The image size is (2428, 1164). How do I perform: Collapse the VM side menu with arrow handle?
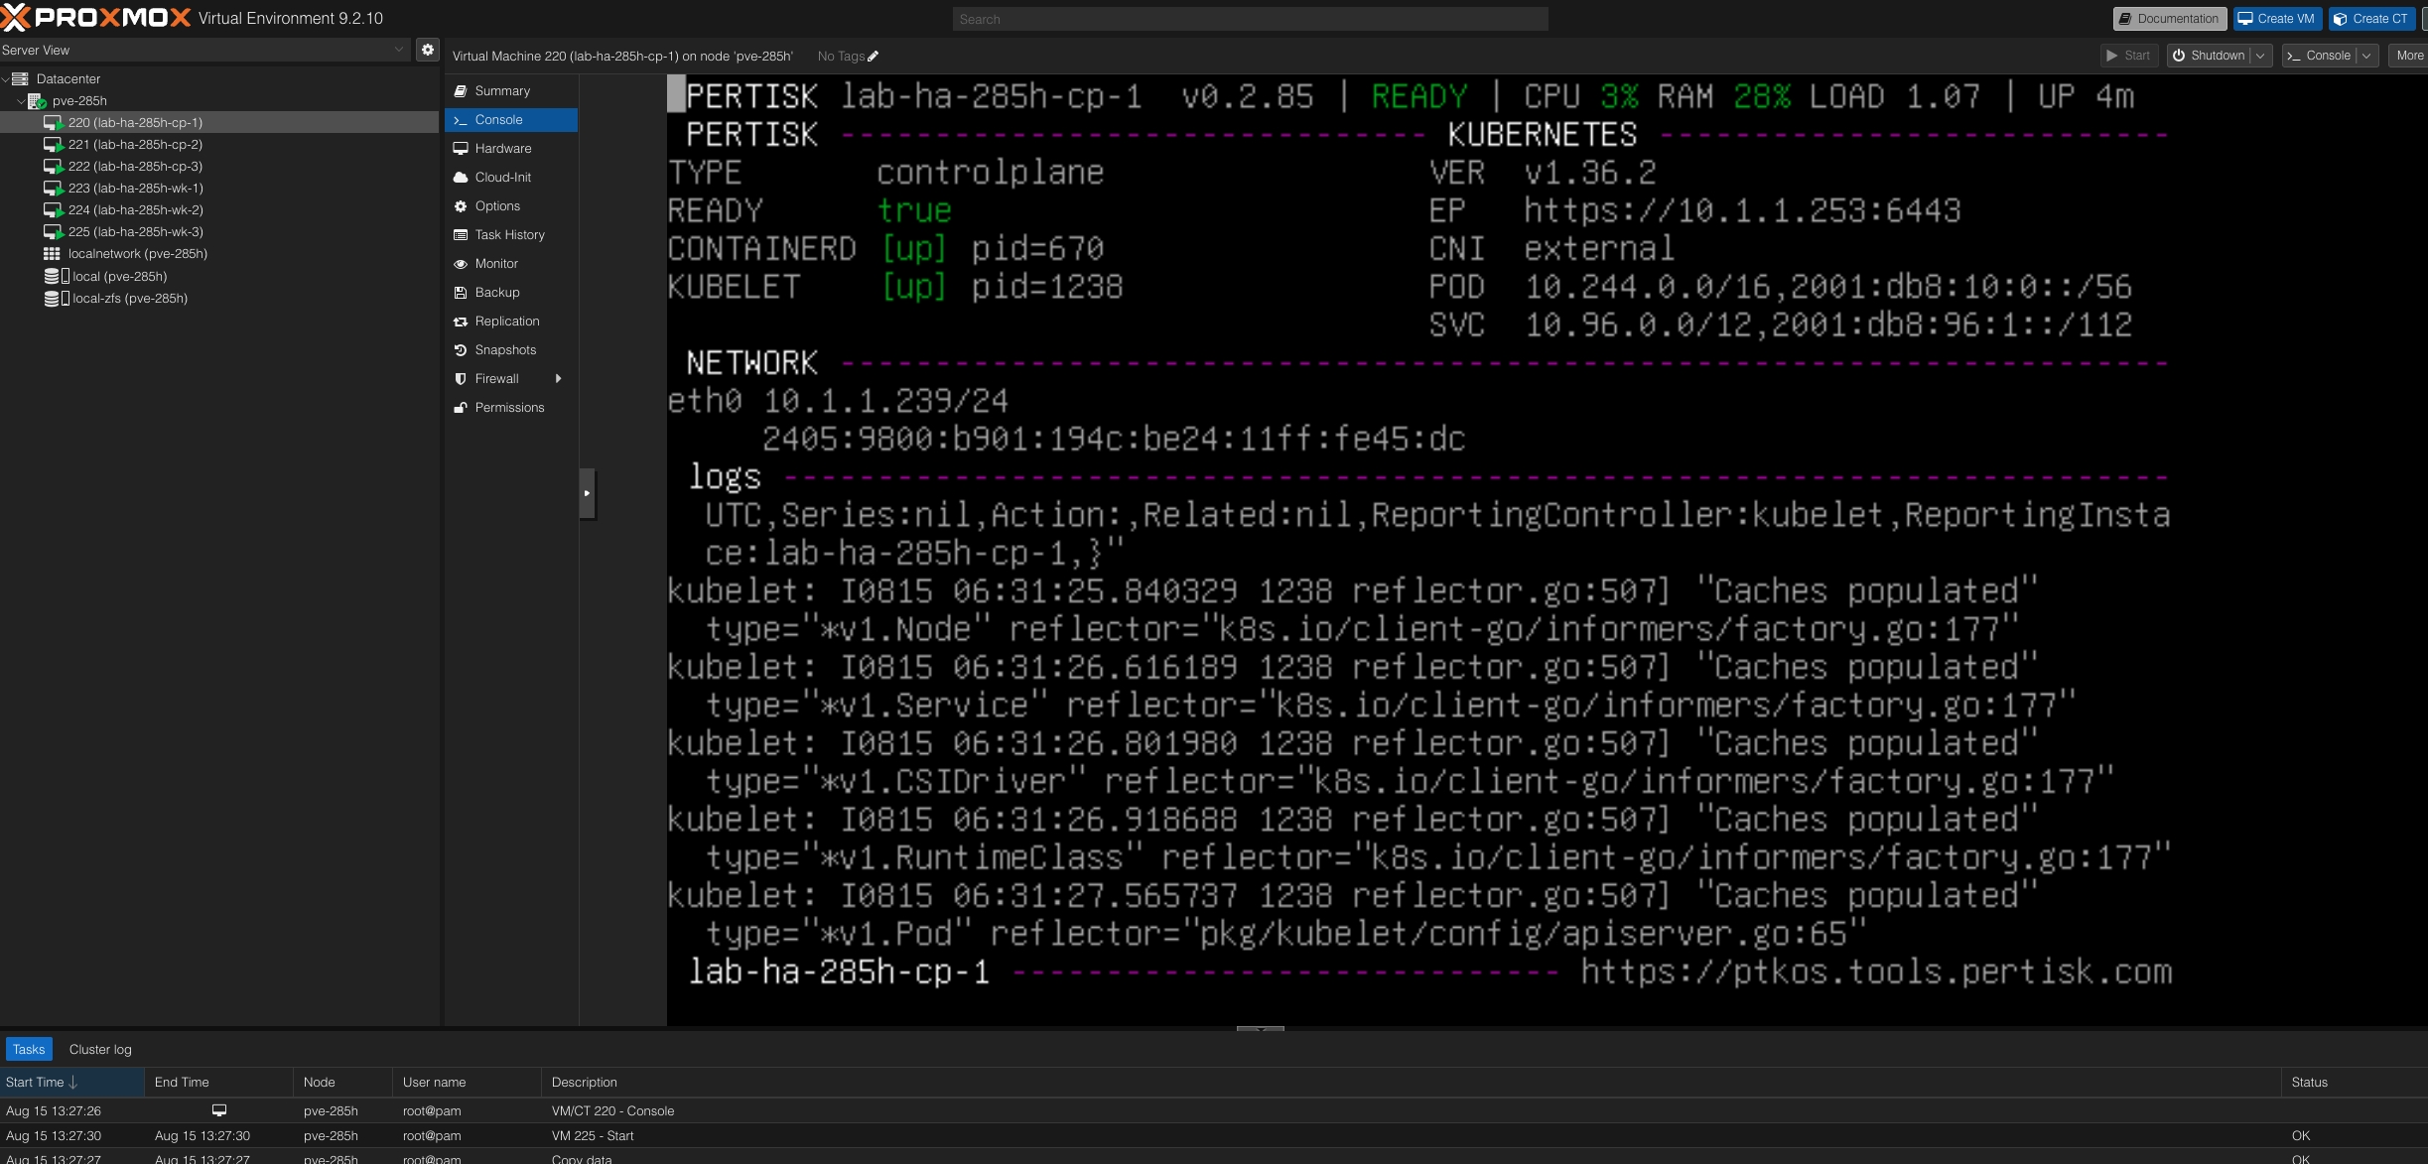tap(587, 493)
